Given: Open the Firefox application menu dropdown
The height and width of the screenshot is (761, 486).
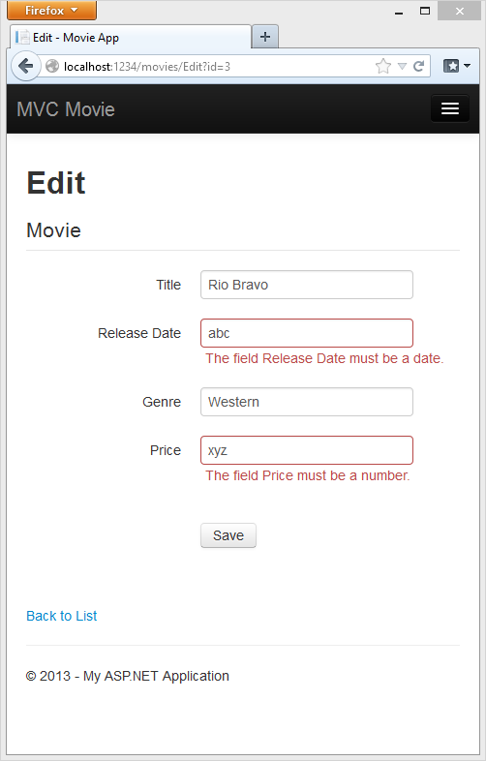Looking at the screenshot, I should [51, 11].
